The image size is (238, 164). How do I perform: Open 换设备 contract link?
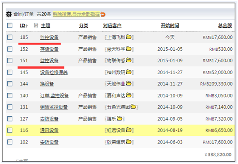pyautogui.click(x=47, y=84)
